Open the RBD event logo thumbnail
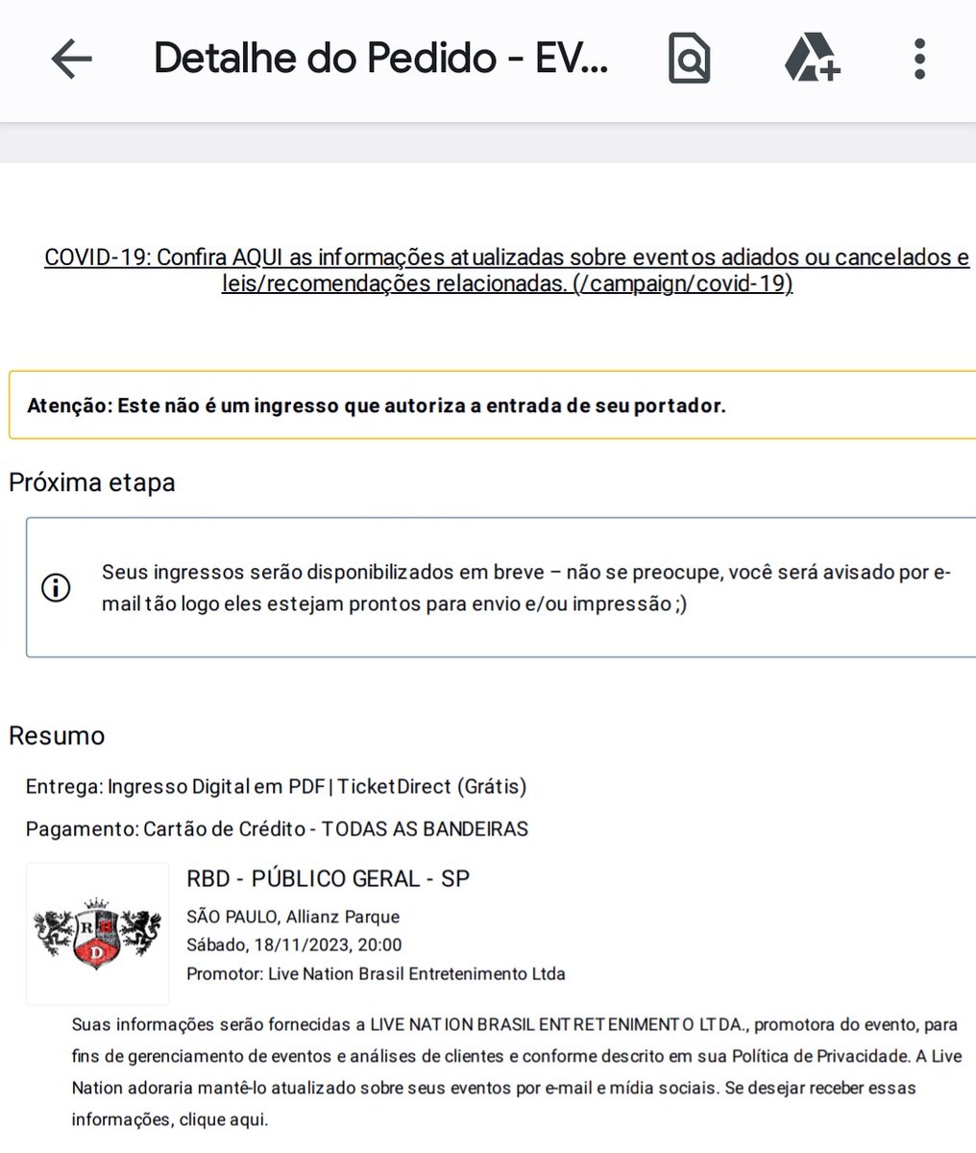The image size is (976, 1153). click(x=97, y=932)
